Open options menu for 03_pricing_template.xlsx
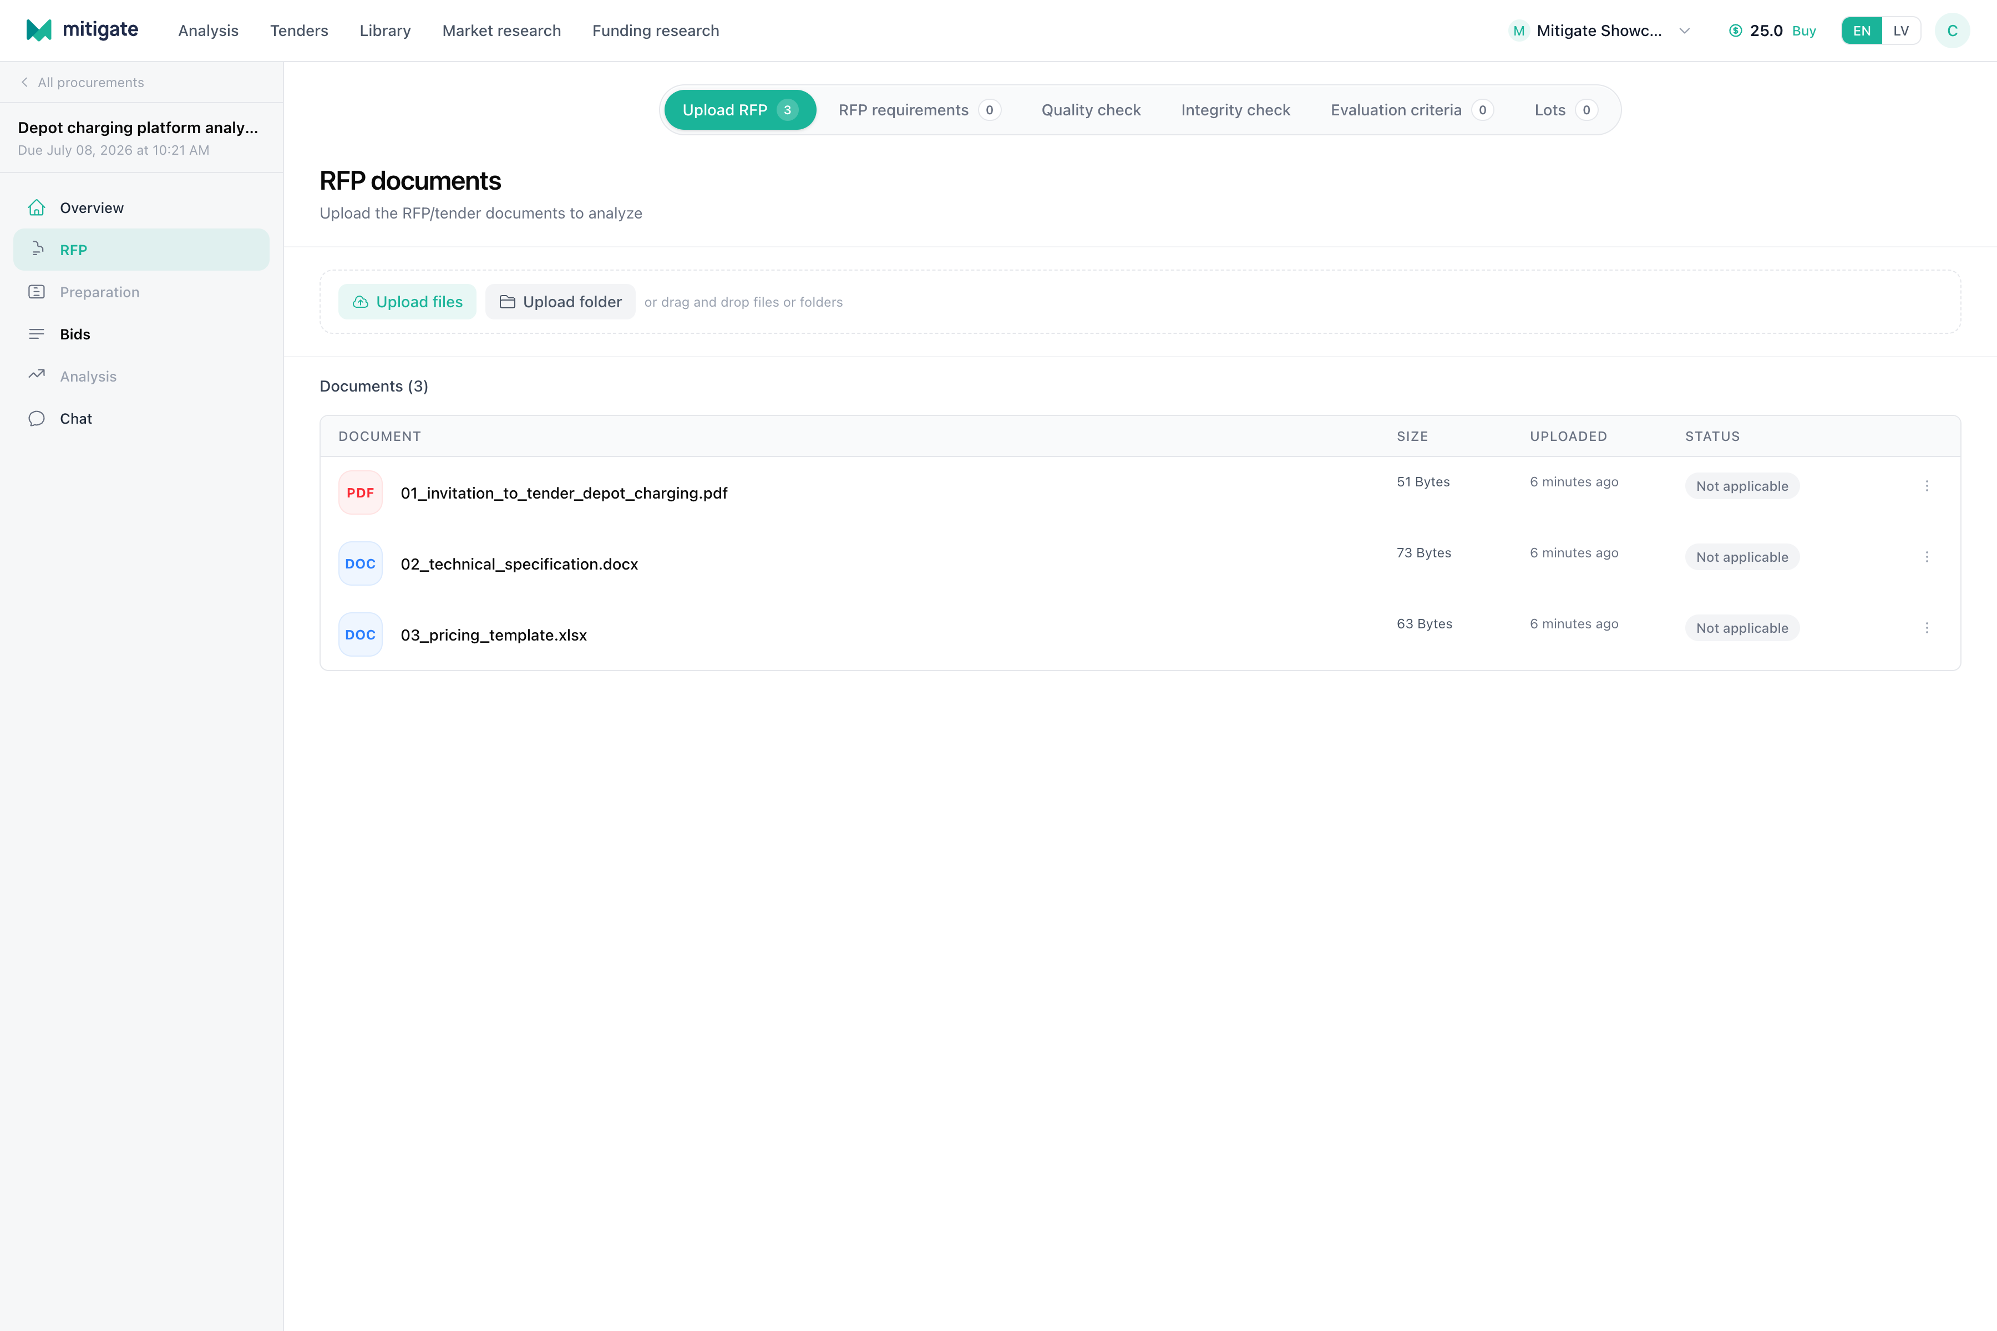 click(x=1927, y=628)
